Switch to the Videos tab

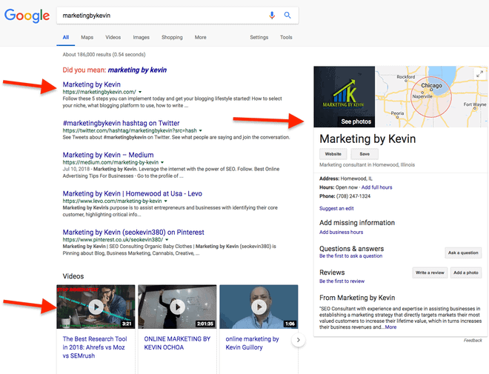coord(113,37)
